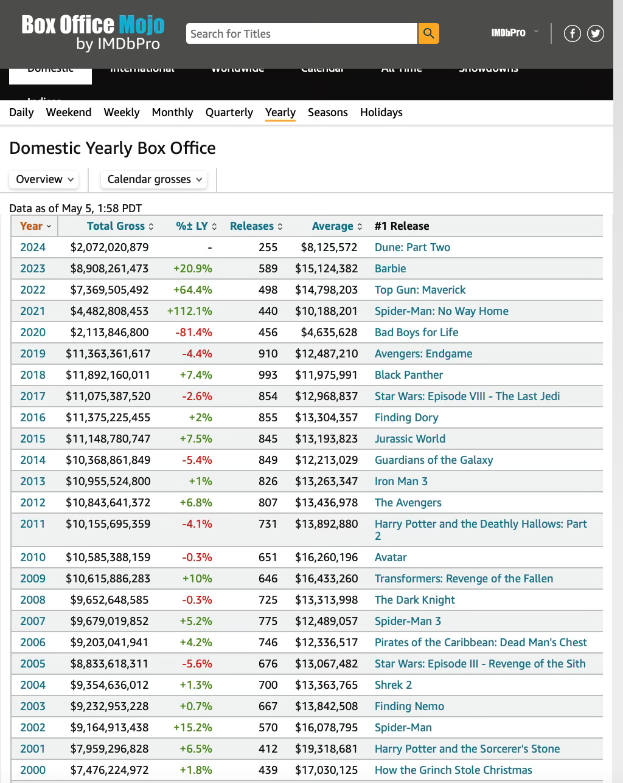Viewport: 623px width, 783px height.
Task: Switch to the Monthly tab
Action: pyautogui.click(x=172, y=112)
